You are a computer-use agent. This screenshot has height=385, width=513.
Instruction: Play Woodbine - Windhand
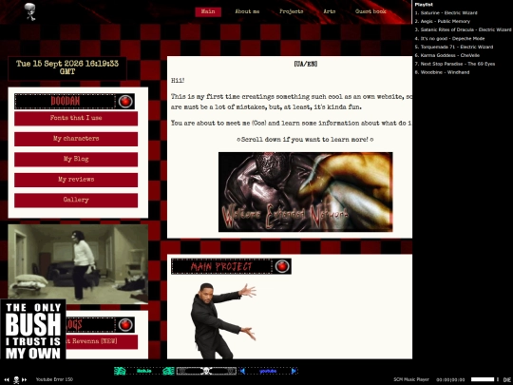(442, 72)
